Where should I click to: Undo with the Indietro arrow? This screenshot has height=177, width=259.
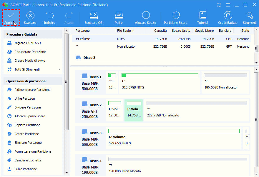[49, 18]
